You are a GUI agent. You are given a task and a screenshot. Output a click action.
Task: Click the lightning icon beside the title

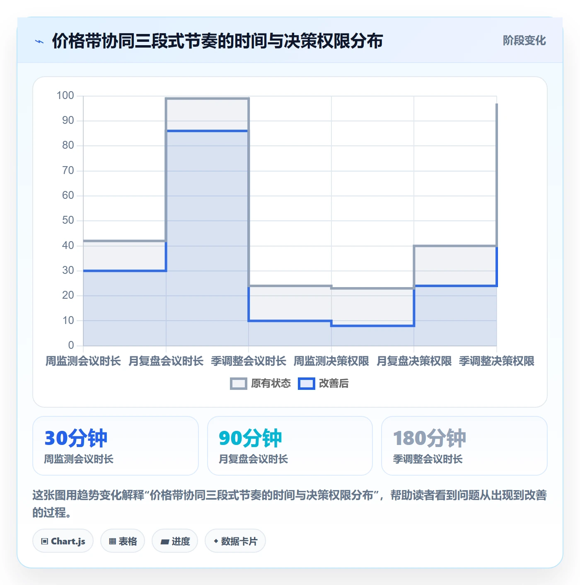39,41
